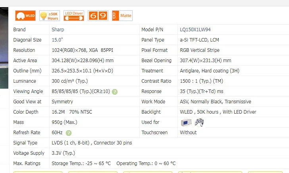The height and width of the screenshot is (173, 289).
Task: Select bezel opening 307.4(W)×231.3(H) mm
Action: (x=206, y=61)
